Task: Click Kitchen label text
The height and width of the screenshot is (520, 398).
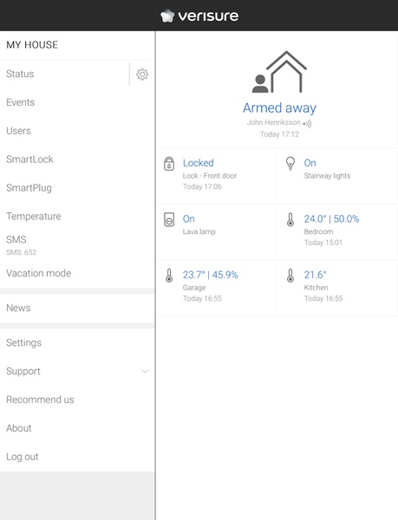Action: click(x=316, y=288)
